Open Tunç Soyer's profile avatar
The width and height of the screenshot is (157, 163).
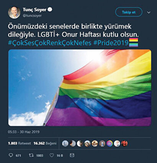click(14, 13)
